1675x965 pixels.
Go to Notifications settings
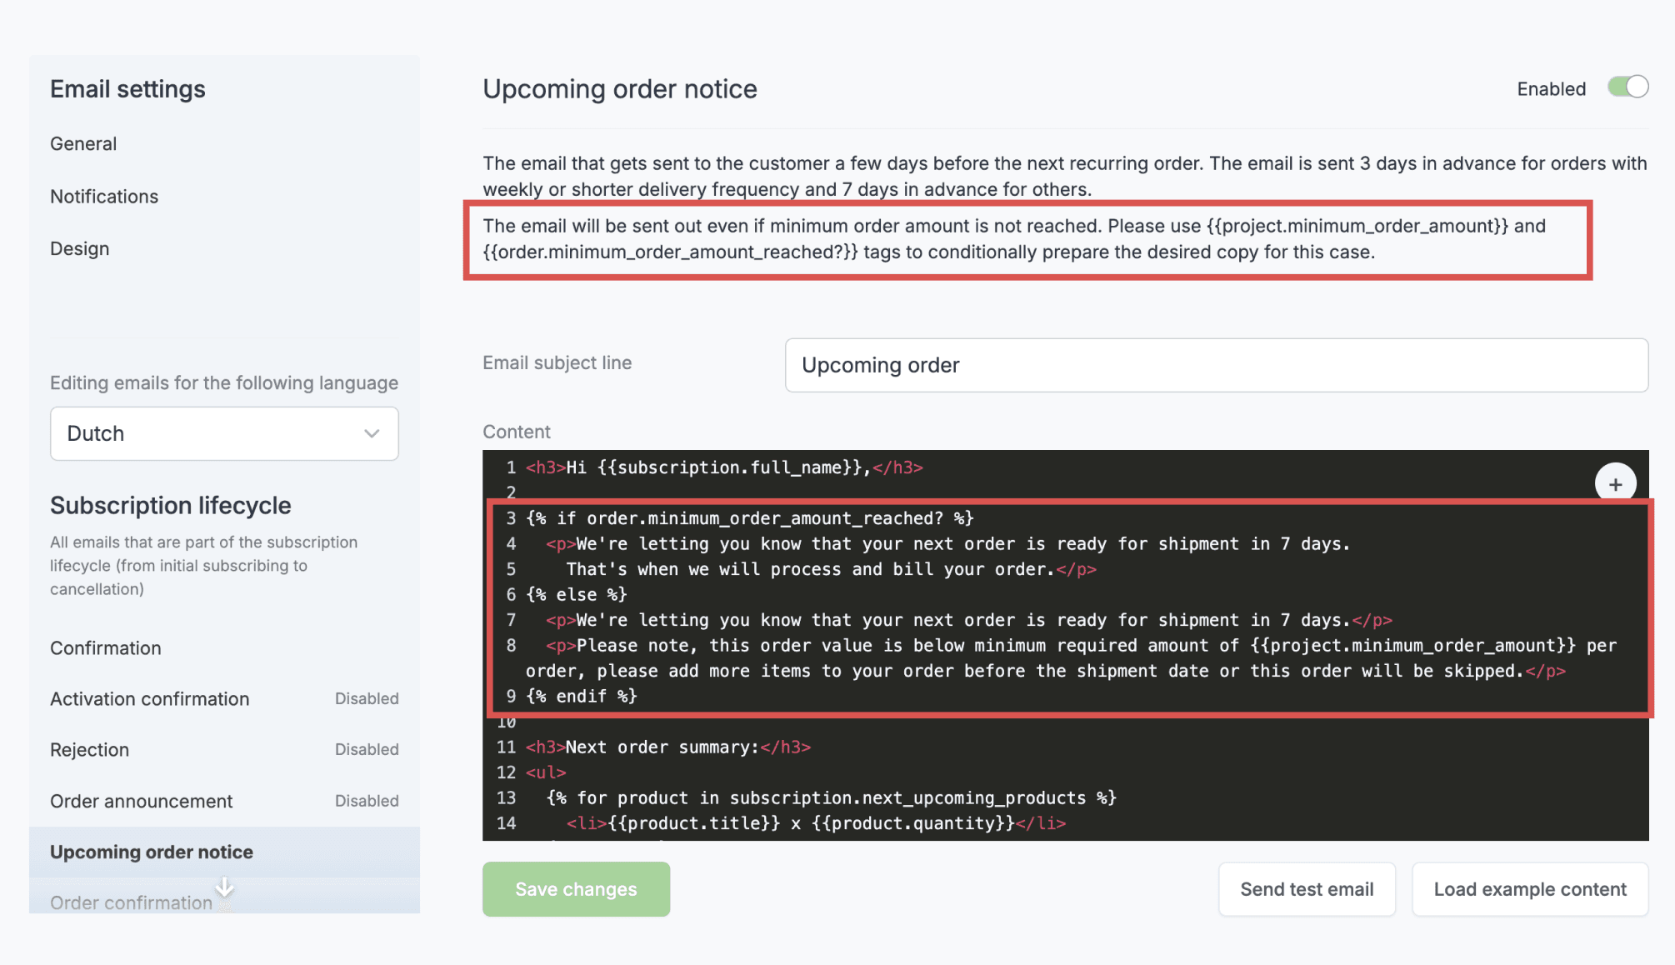point(104,196)
